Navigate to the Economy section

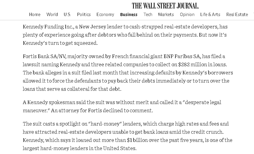coord(105,15)
